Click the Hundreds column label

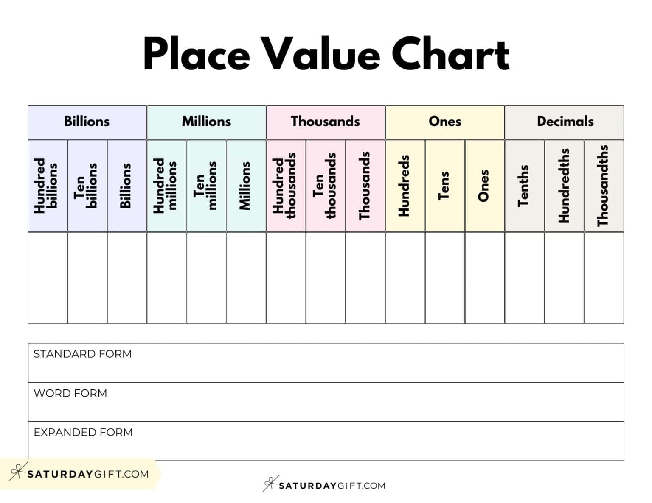(405, 186)
